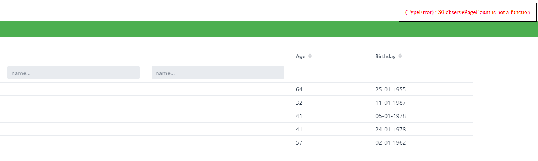The width and height of the screenshot is (538, 161).
Task: Click the birthday cell 02-01-1962
Action: [x=390, y=143]
